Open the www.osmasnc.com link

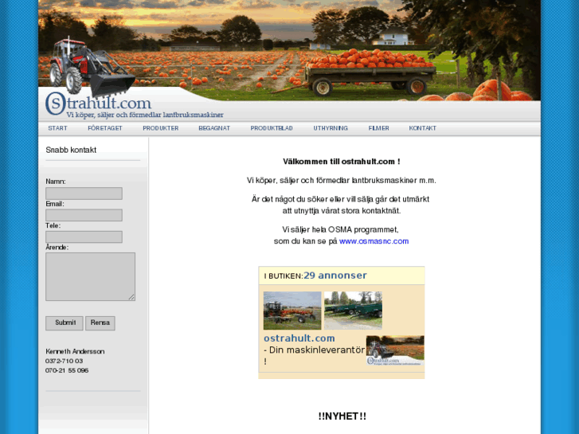374,241
